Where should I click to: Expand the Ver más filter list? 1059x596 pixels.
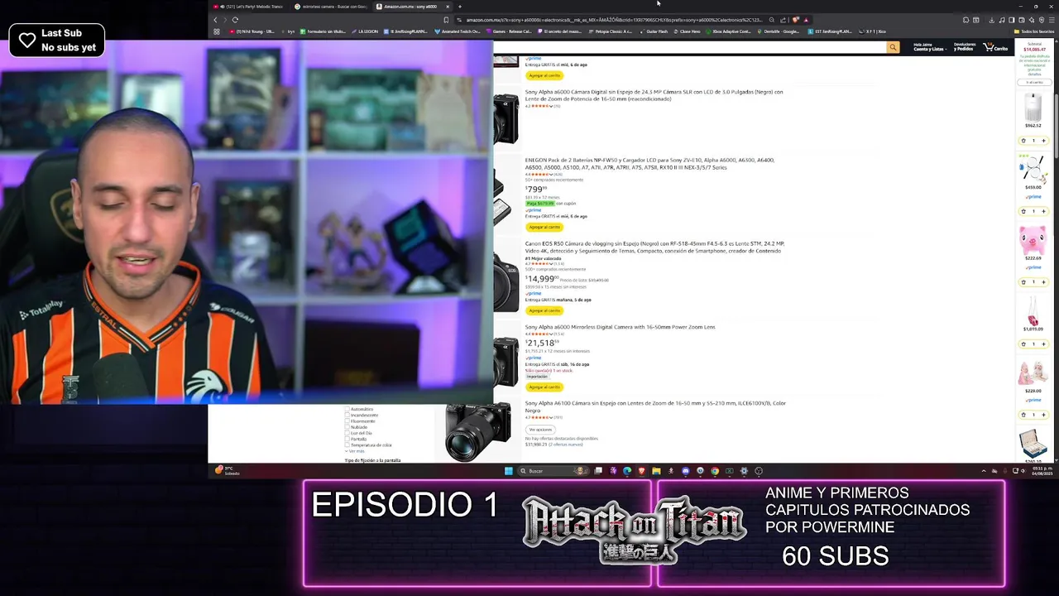pos(355,451)
